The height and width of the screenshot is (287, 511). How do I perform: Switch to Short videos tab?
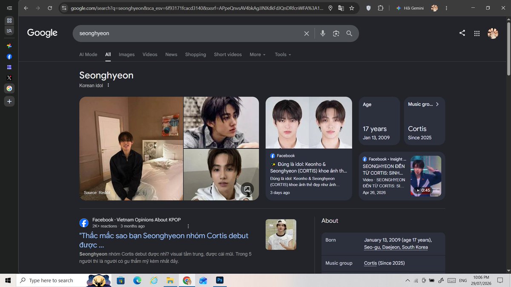[x=228, y=54]
